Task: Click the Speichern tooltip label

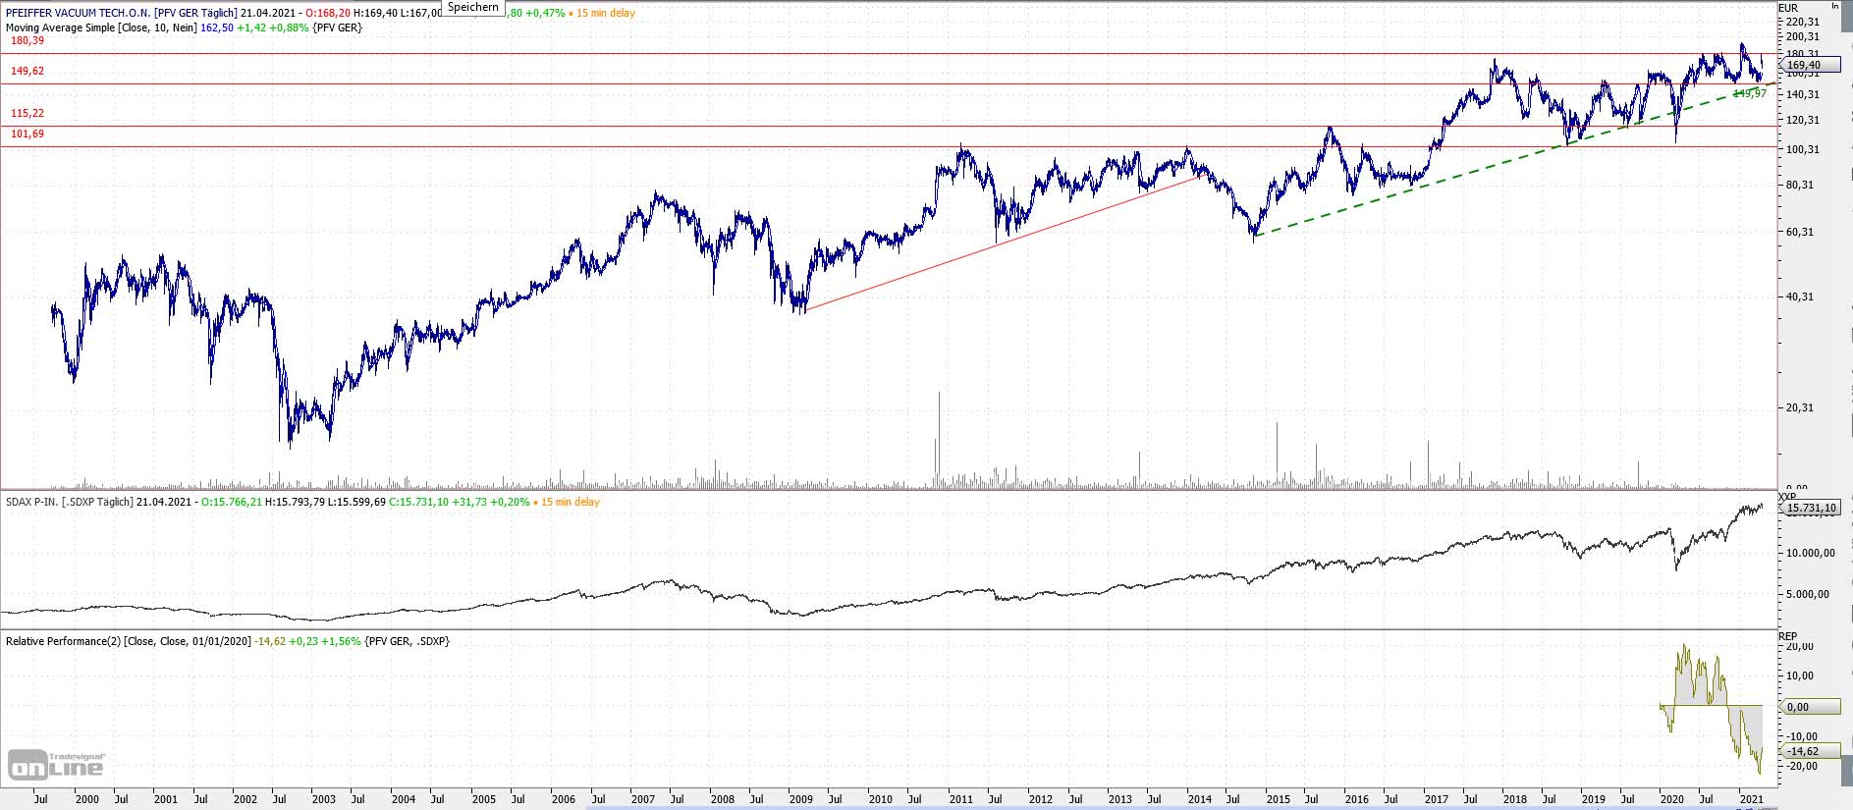Action: [x=473, y=7]
